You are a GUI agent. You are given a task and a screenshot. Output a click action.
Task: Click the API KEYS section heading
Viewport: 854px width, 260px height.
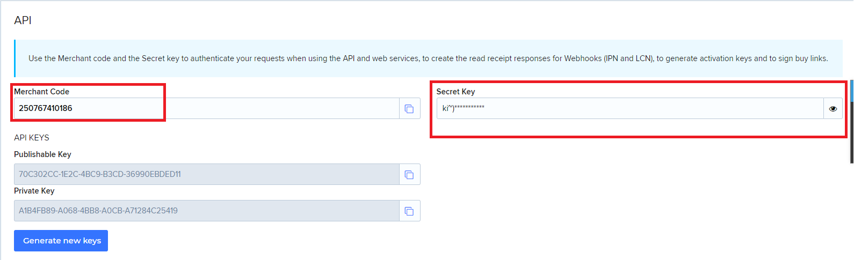(32, 138)
